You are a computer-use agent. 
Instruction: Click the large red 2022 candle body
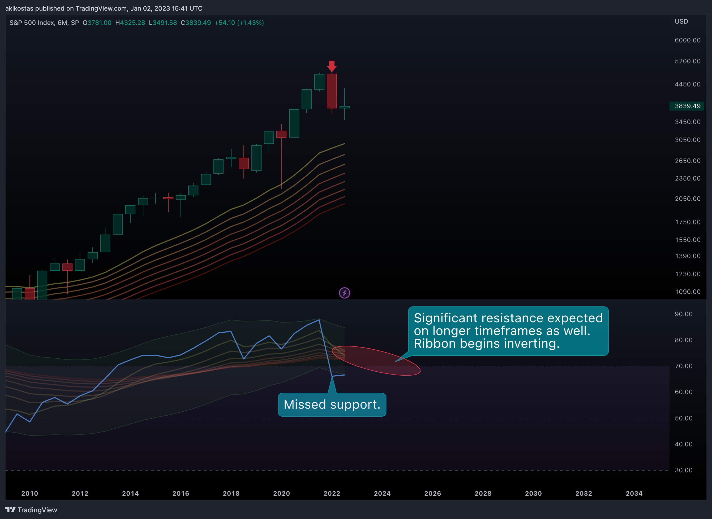tap(332, 91)
